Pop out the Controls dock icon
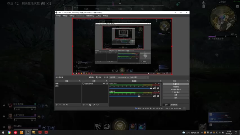Image resolution: width=240 pixels, height=135 pixels. pyautogui.click(x=188, y=81)
